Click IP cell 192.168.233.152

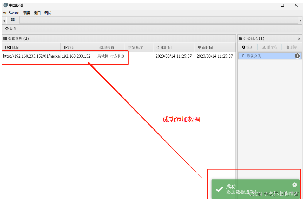tap(76, 56)
